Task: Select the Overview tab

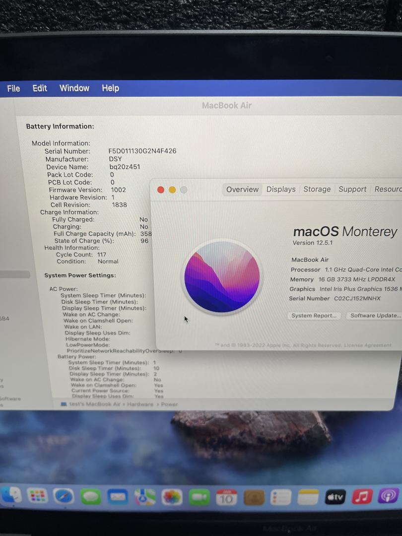Action: [x=242, y=190]
